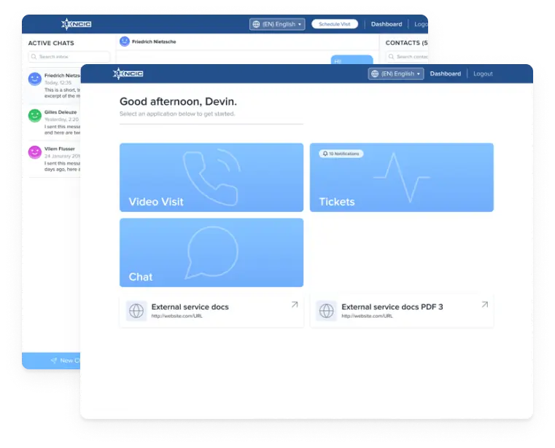Open the (EN) English language dropdown in the back Chat window

click(x=277, y=24)
